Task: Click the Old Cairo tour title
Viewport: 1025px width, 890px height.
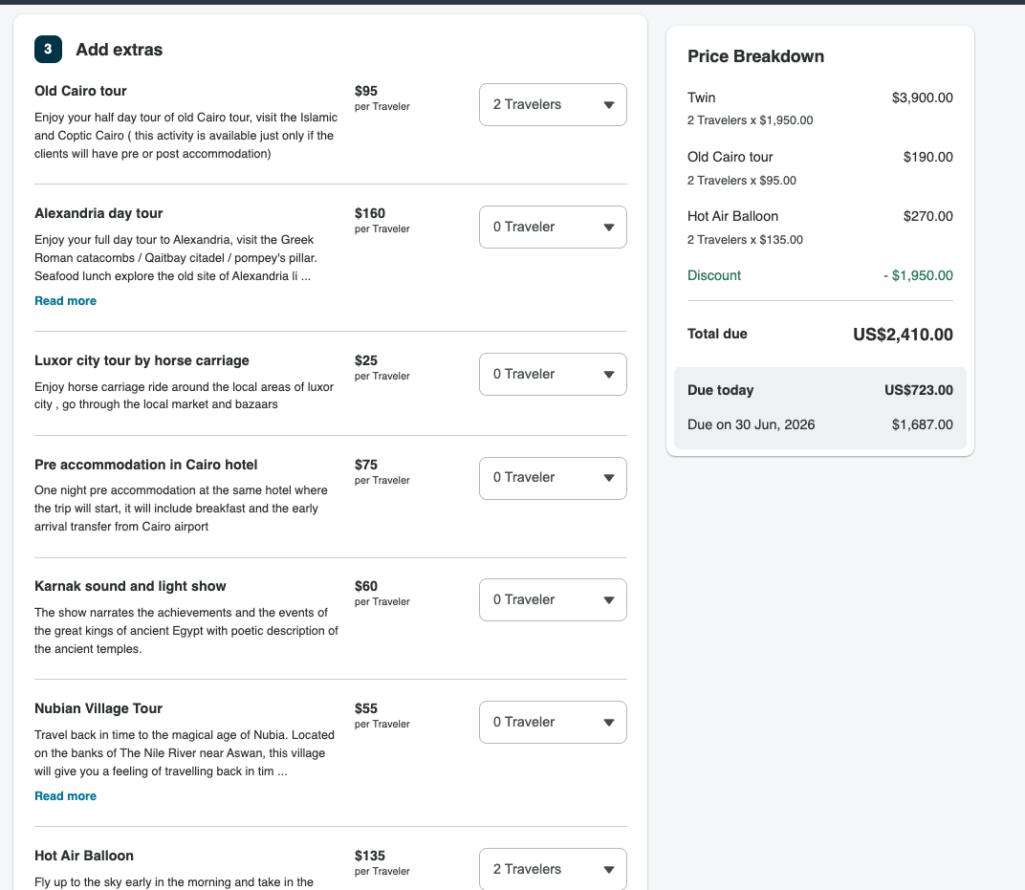Action: coord(80,91)
